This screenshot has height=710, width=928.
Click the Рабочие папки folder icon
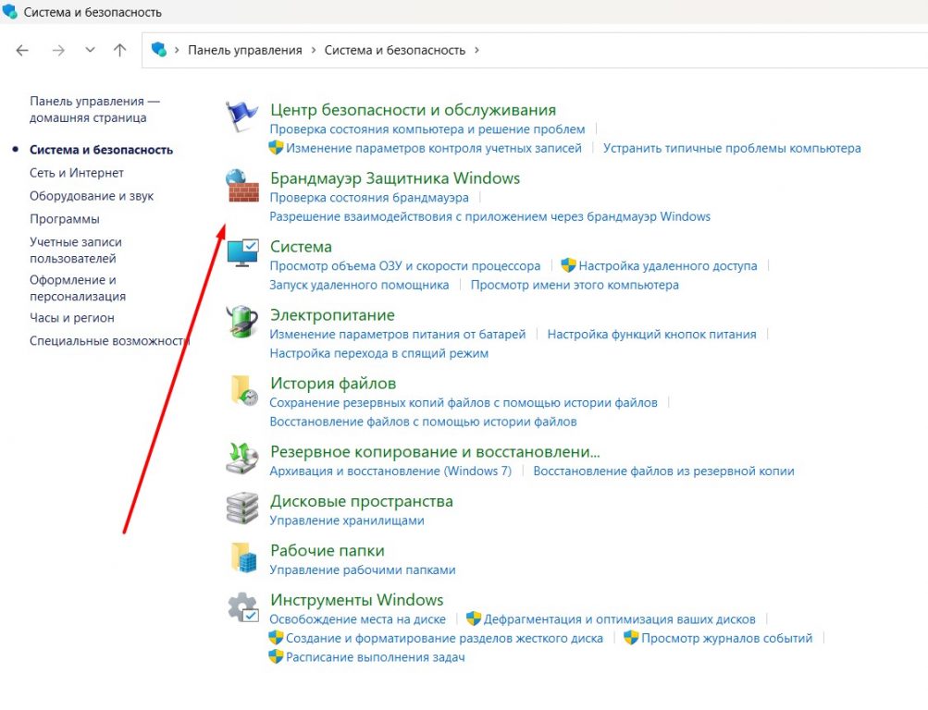[x=243, y=557]
